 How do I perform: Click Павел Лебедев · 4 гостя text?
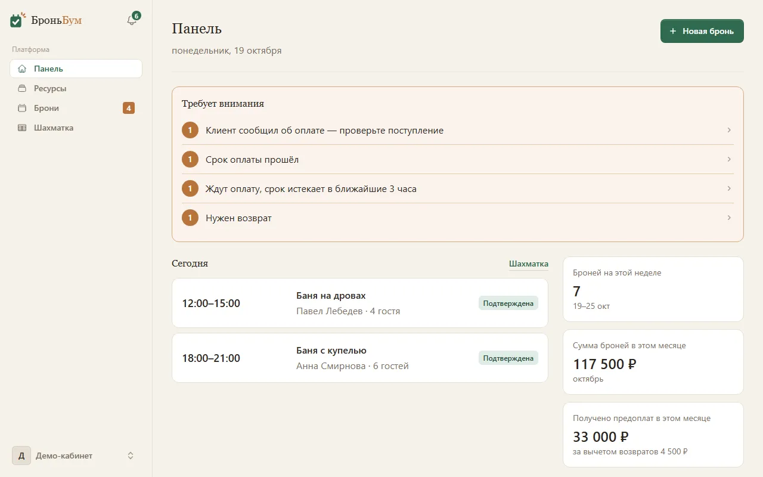(348, 311)
